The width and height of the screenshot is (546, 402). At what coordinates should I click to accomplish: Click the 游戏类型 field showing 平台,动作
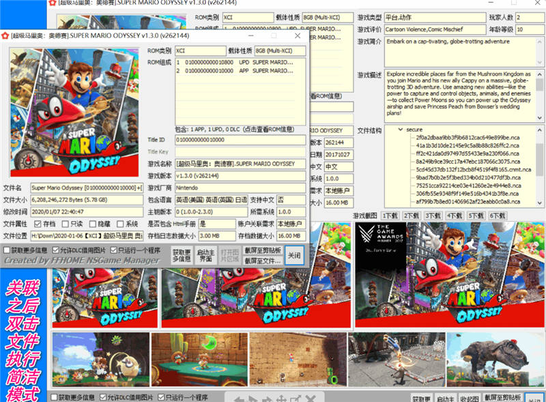(435, 18)
